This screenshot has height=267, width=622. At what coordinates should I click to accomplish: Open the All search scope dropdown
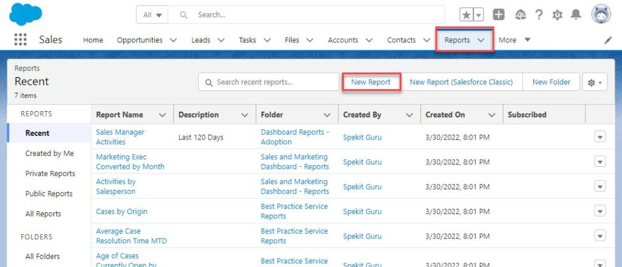[152, 15]
